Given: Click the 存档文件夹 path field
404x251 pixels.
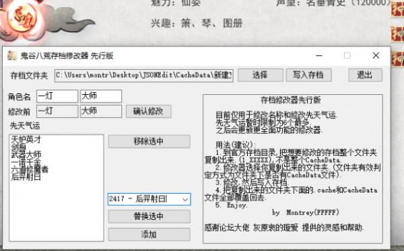Looking at the screenshot, I should click(x=144, y=75).
